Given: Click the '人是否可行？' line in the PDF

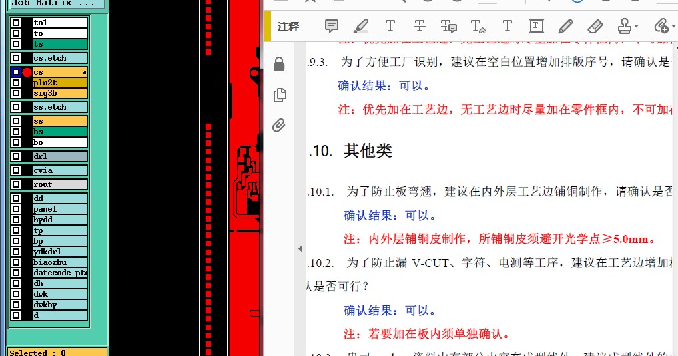Looking at the screenshot, I should pos(337,286).
